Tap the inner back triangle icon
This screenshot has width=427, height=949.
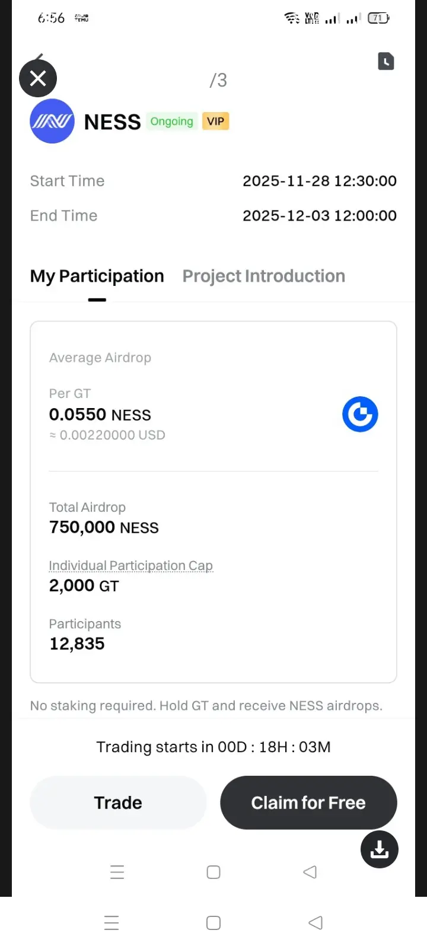(310, 872)
